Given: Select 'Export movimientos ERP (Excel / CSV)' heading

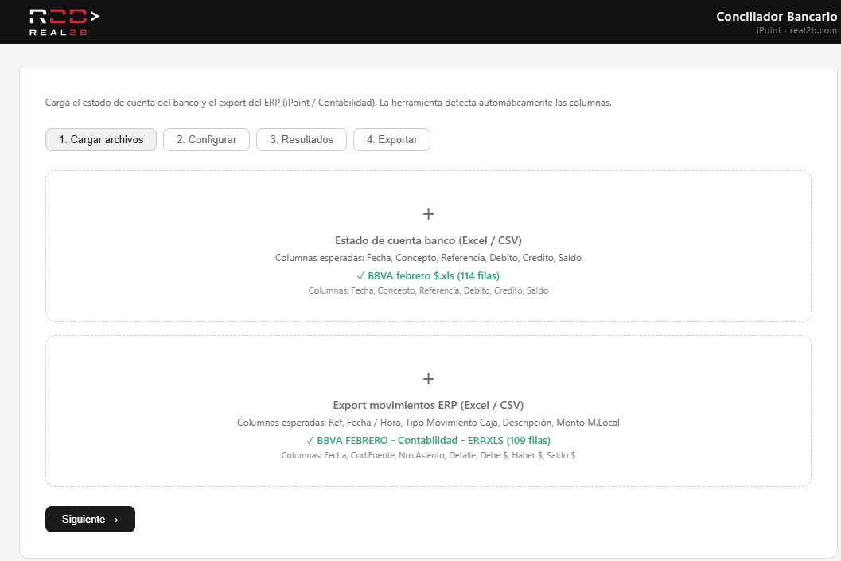Looking at the screenshot, I should pos(428,405).
